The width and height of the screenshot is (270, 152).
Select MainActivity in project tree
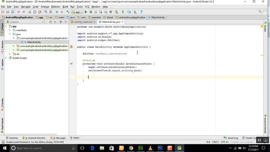[x=34, y=42]
